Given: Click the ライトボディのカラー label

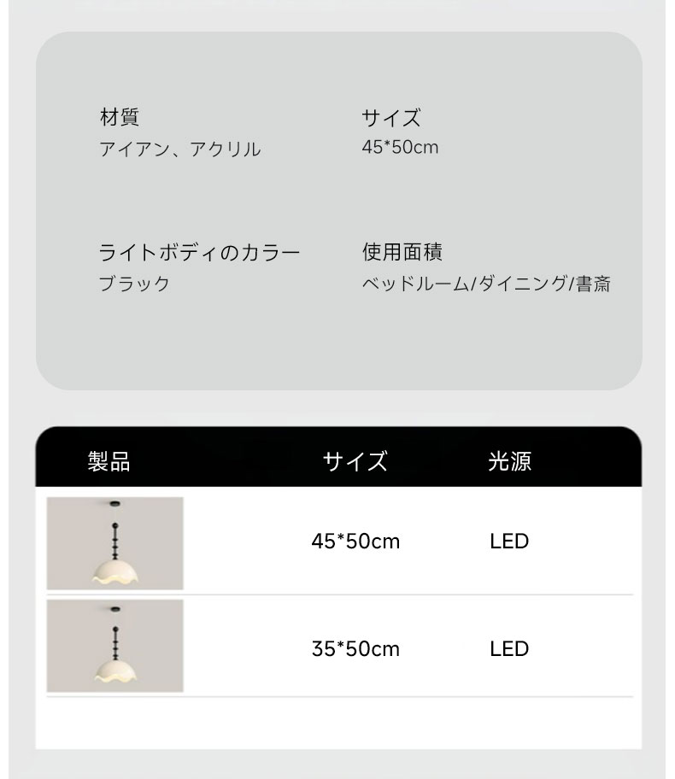Looking at the screenshot, I should click(x=199, y=253).
